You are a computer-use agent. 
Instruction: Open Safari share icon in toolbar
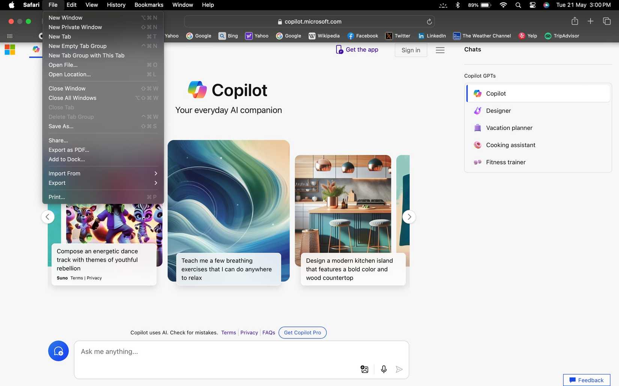(x=574, y=21)
